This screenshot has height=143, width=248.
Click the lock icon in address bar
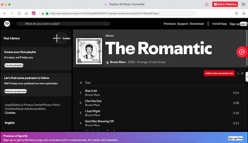pos(43,14)
